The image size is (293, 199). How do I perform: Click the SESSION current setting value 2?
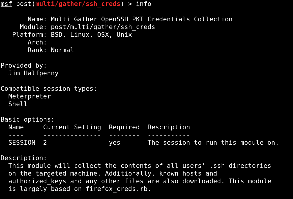coord(45,143)
